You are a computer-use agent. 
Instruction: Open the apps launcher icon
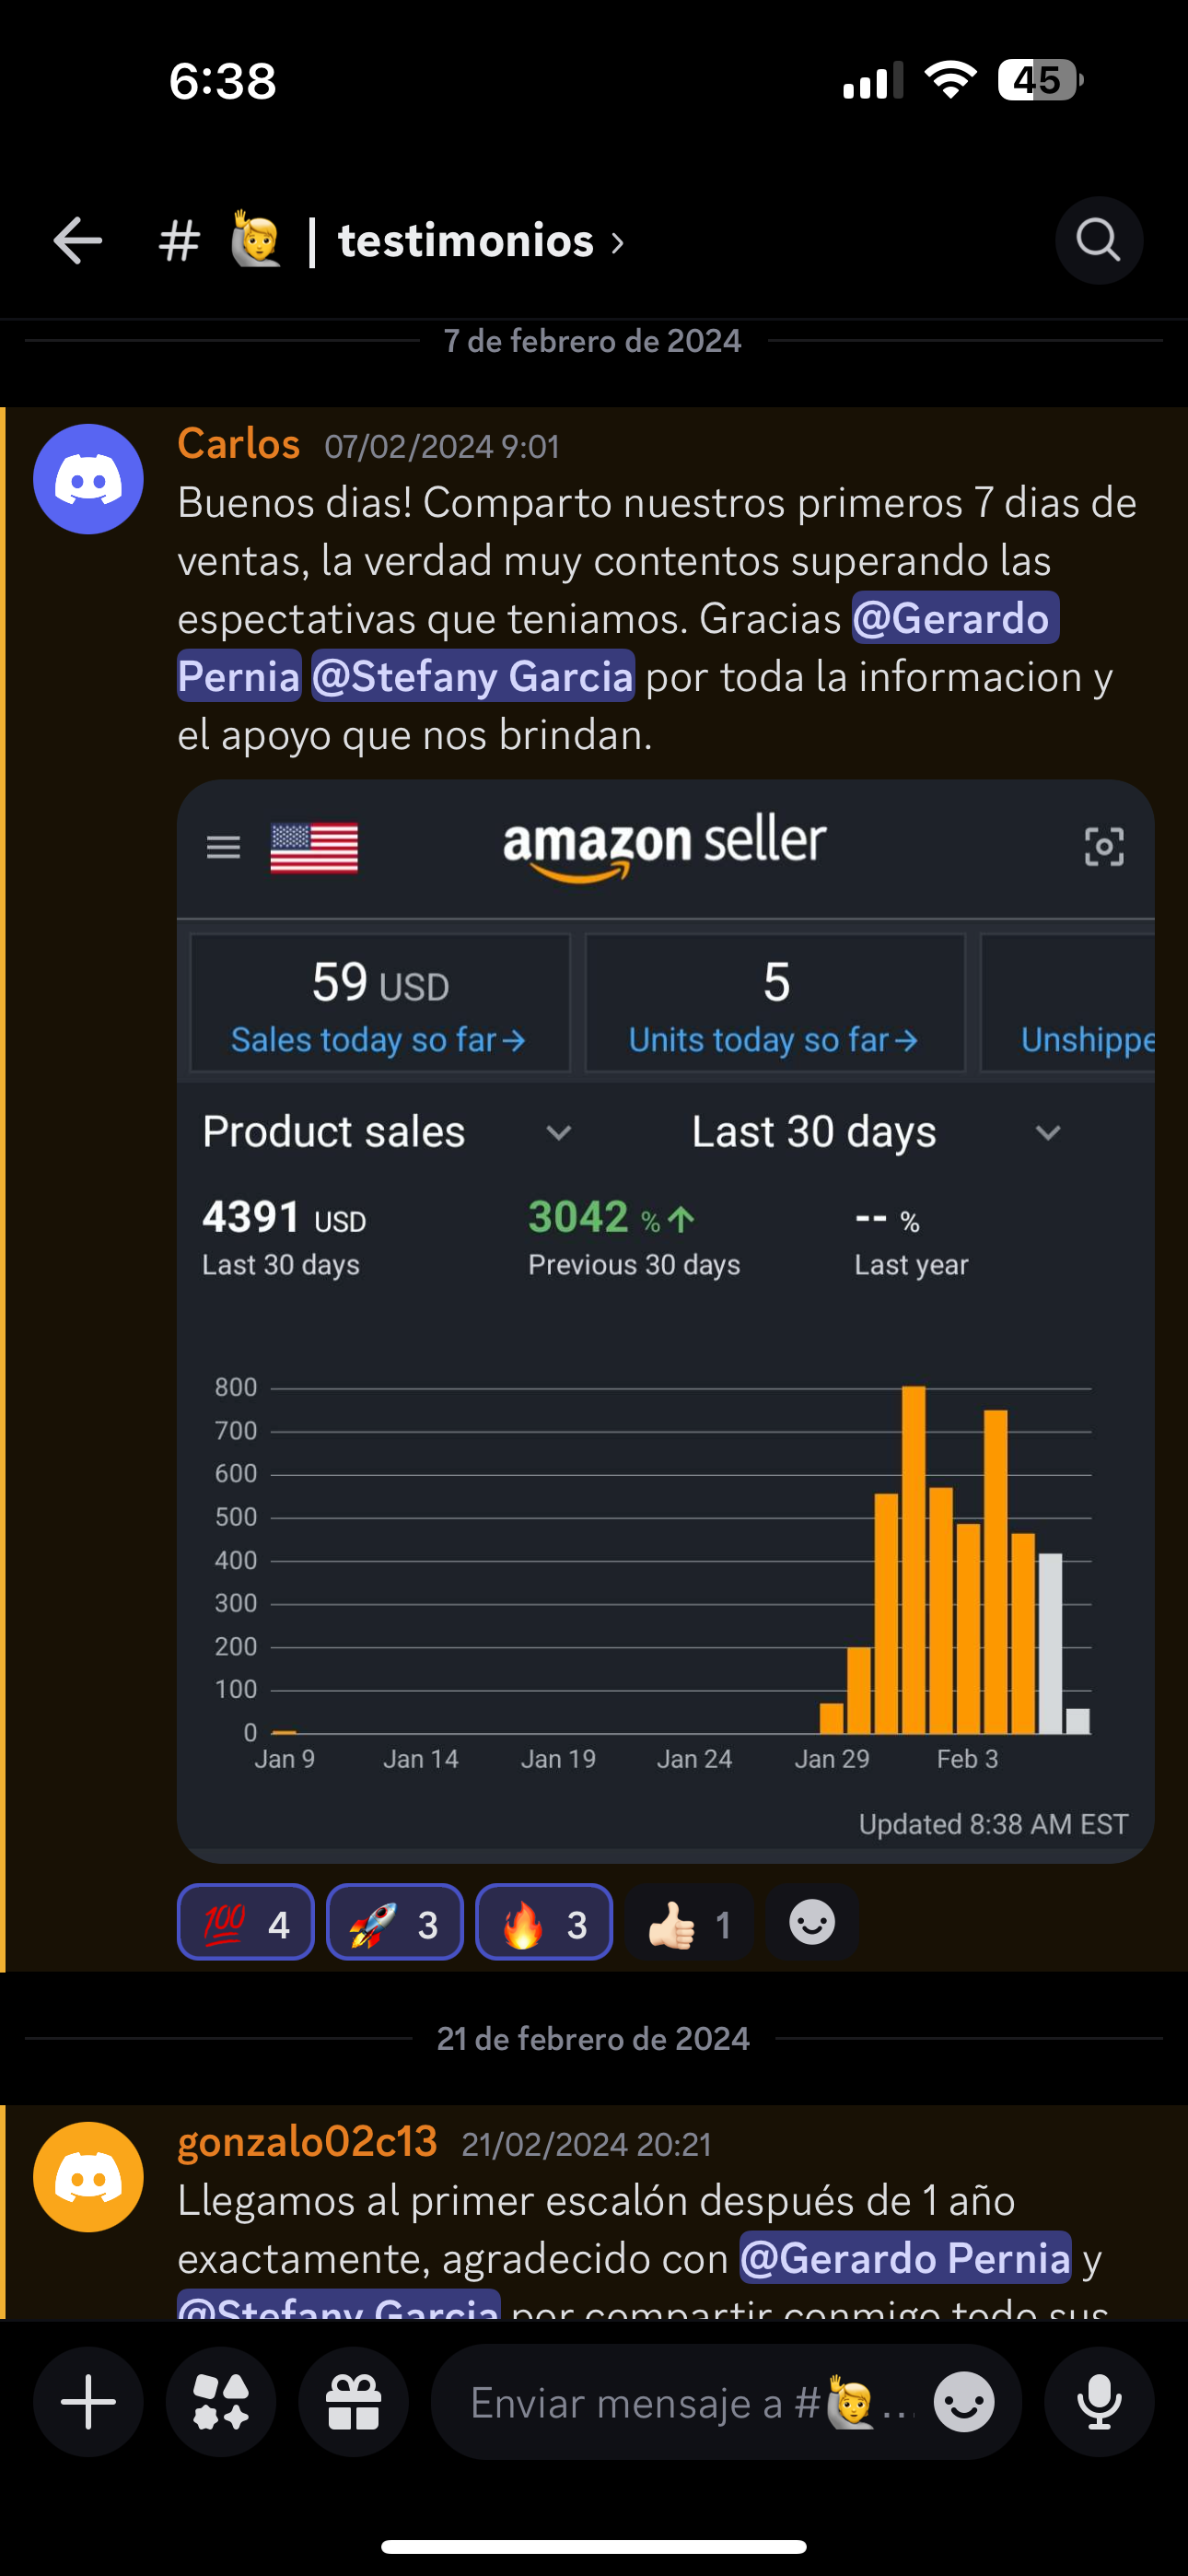pyautogui.click(x=221, y=2402)
